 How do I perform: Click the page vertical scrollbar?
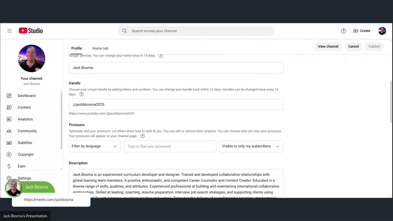[391, 101]
